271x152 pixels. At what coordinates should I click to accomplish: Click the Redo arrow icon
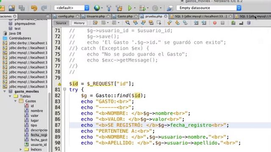[x=44, y=8]
